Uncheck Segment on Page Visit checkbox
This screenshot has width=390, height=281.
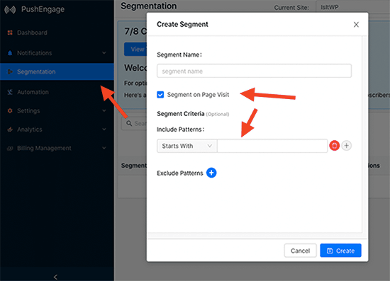[x=160, y=95]
